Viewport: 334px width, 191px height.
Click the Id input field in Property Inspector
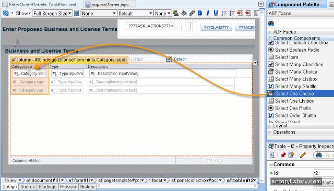(324, 173)
